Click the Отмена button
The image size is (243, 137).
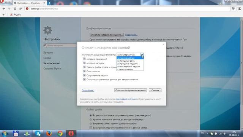click(x=155, y=90)
